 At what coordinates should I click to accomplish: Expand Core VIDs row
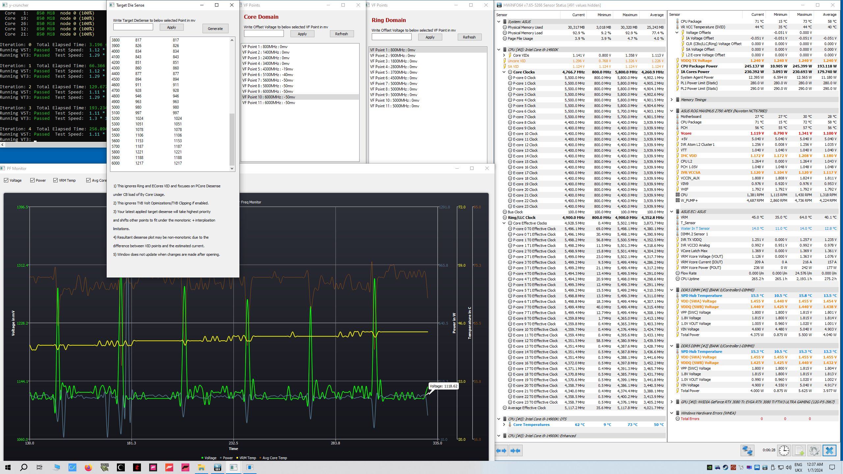coord(504,55)
